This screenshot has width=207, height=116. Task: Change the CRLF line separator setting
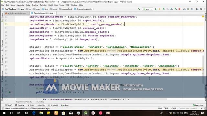(167, 109)
